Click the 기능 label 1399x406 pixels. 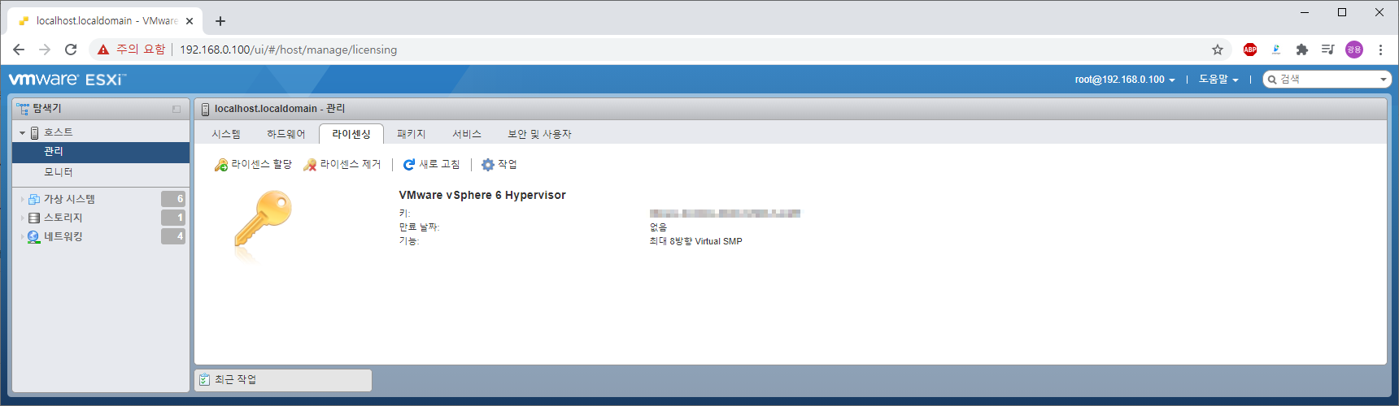[409, 241]
